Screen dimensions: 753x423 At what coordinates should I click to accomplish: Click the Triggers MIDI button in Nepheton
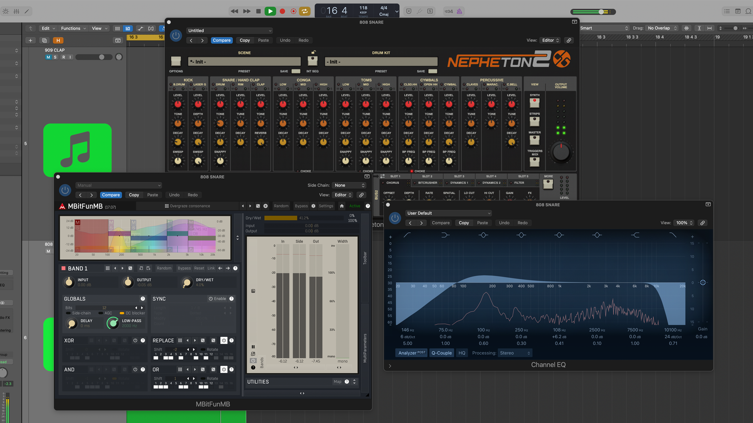coord(535,161)
